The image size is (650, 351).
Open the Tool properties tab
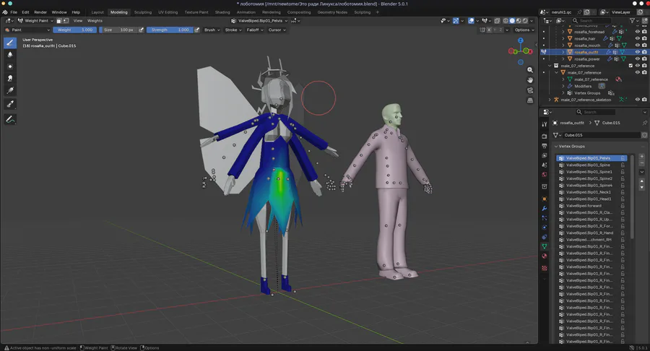545,124
